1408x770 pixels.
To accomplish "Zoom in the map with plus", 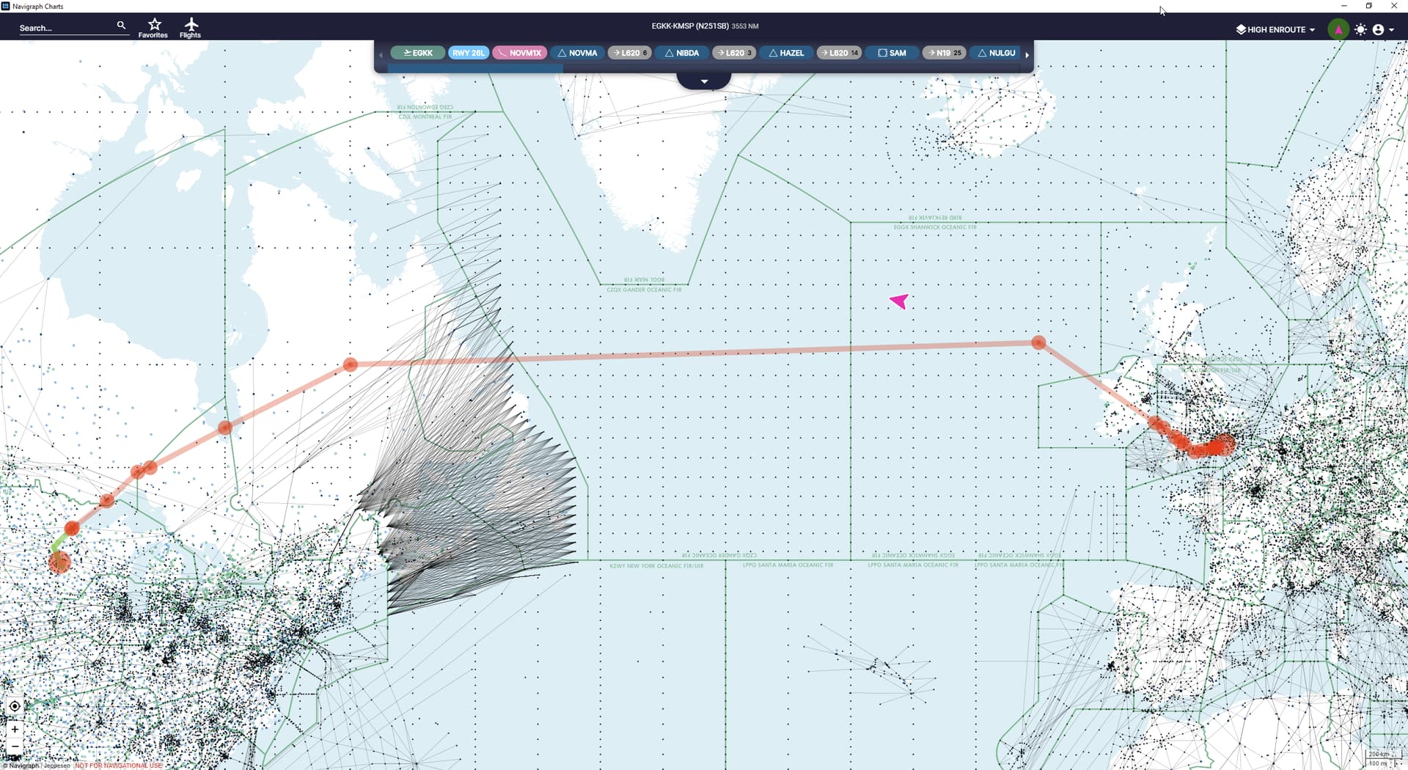I will (15, 730).
